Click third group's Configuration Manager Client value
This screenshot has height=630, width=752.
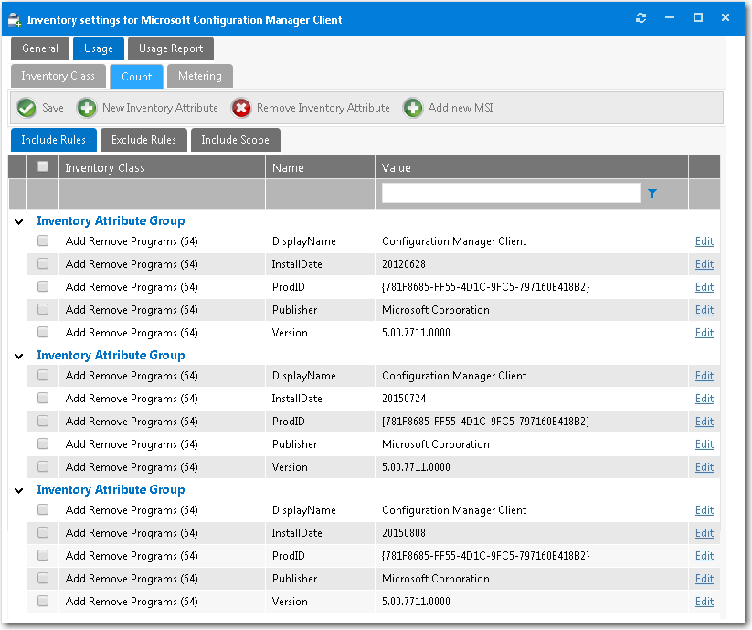click(x=454, y=510)
